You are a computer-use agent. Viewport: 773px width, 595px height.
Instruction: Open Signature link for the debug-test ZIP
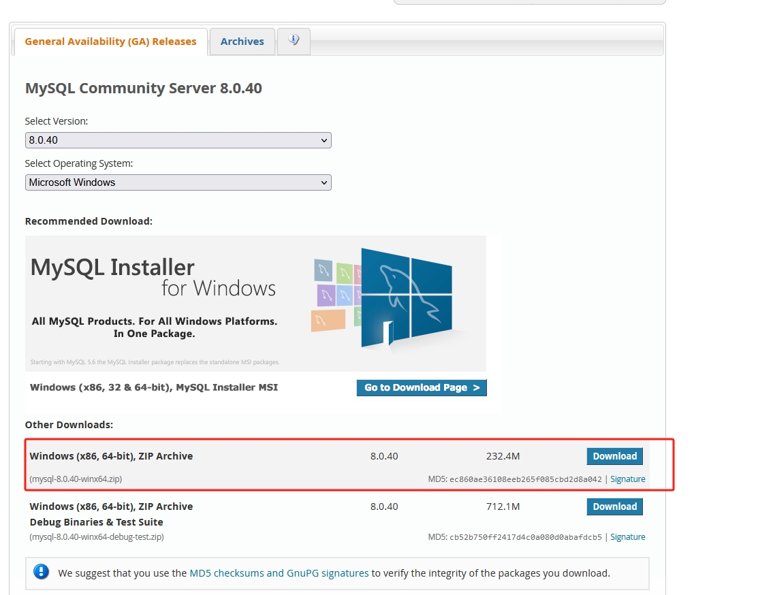pos(627,537)
